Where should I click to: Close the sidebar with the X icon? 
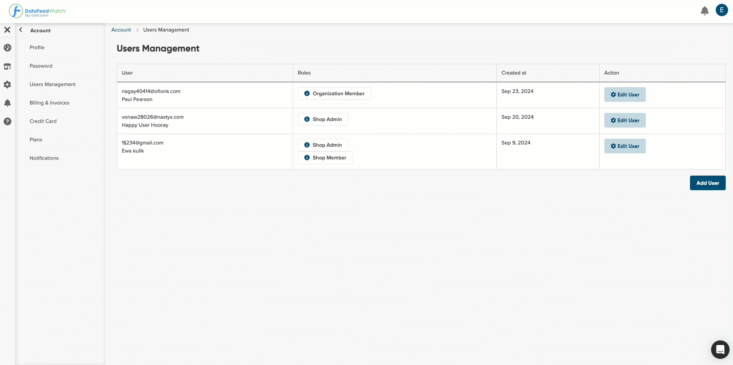point(7,30)
